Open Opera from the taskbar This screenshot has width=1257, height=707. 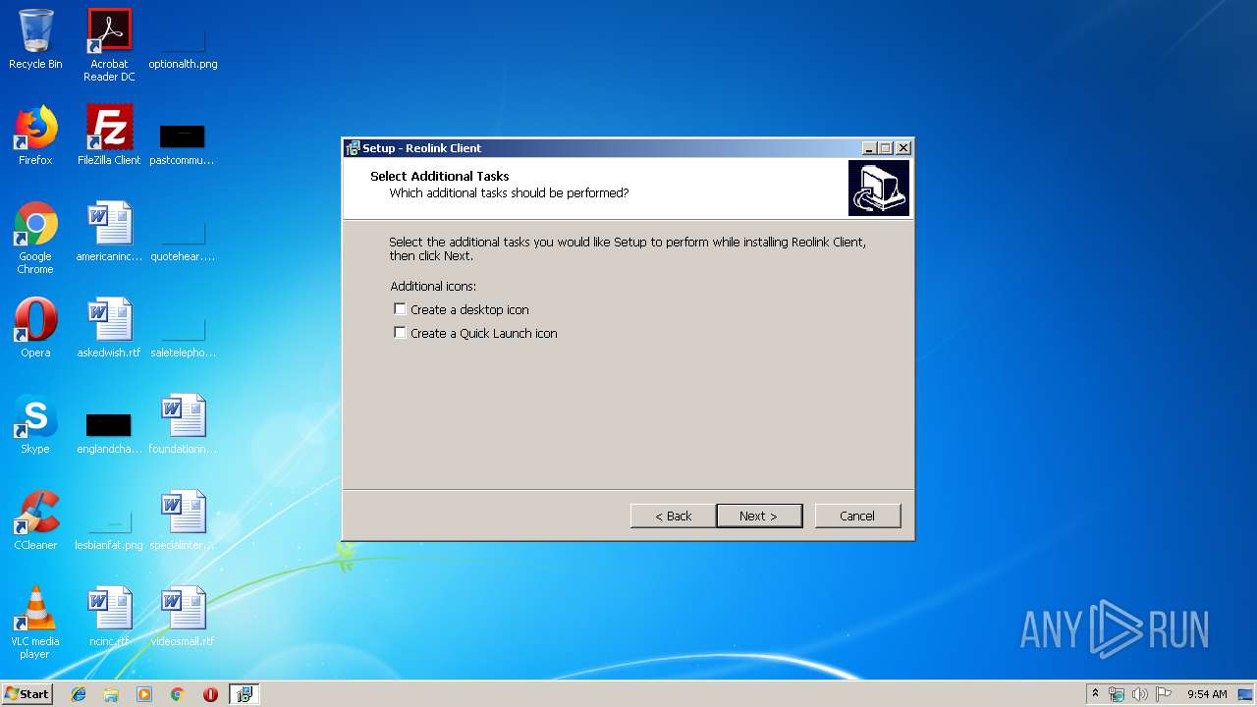click(210, 694)
